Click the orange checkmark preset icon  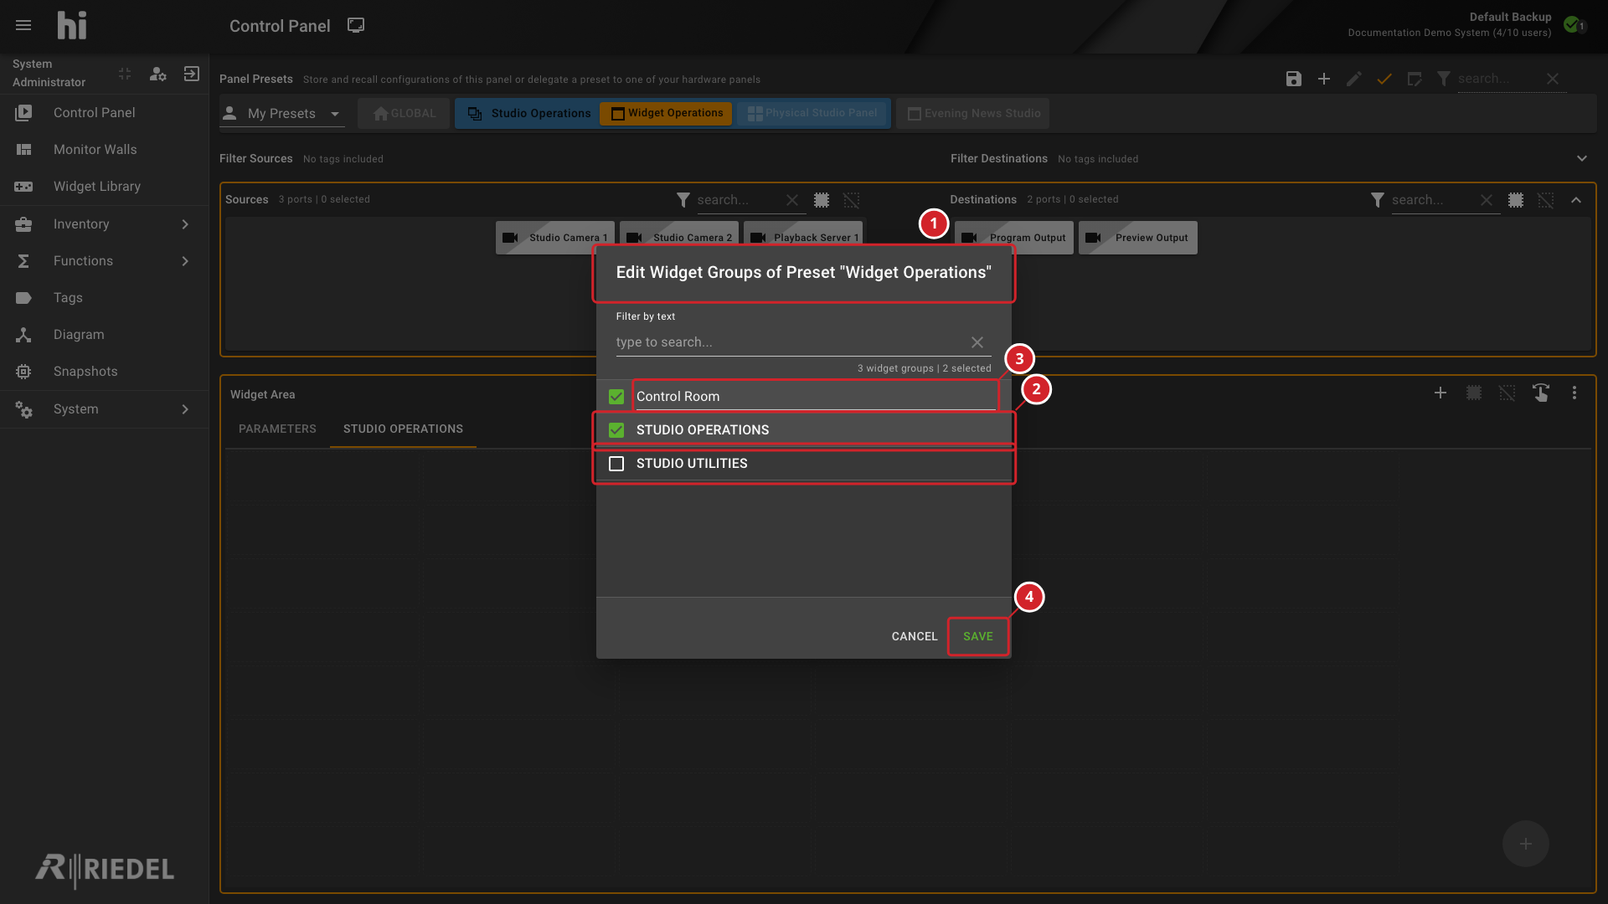1384,79
